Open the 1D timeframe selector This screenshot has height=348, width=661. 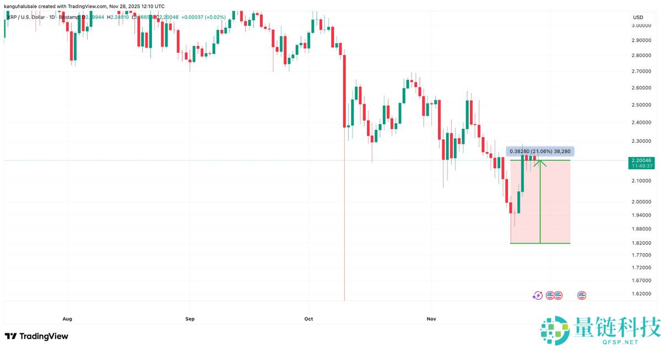(52, 17)
